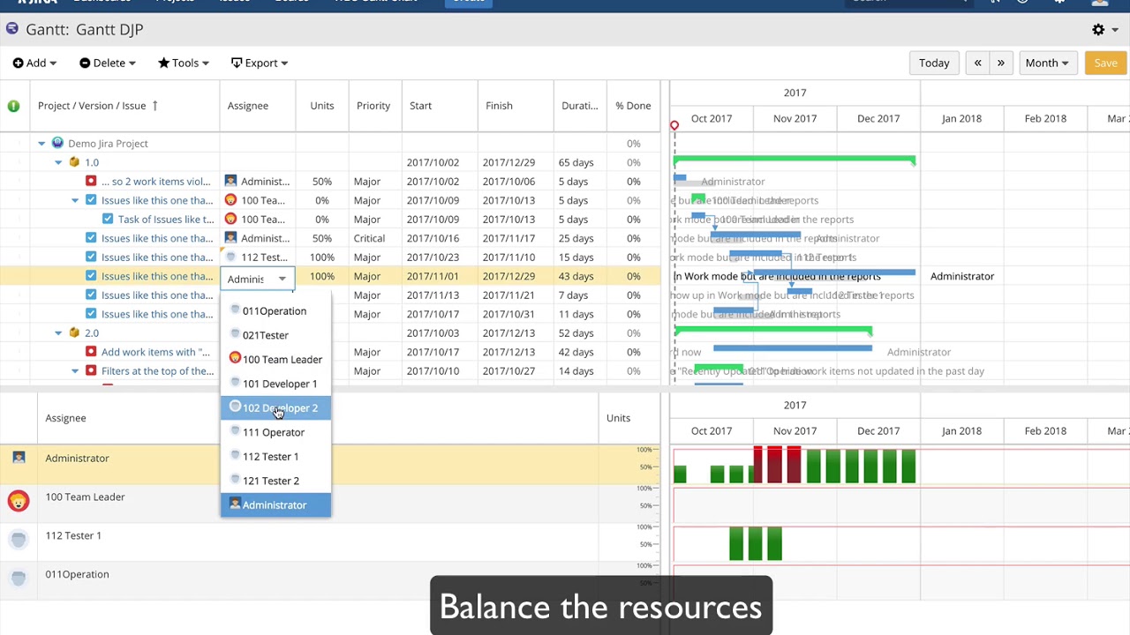The width and height of the screenshot is (1130, 635).
Task: Click the blue task icon on the issue starting 2017/10/16
Action: [x=91, y=238]
